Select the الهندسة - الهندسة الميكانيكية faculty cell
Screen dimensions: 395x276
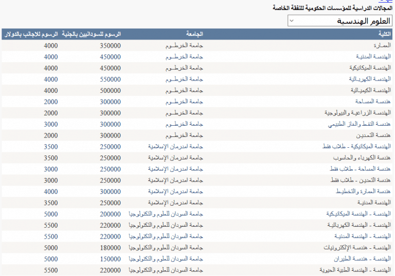coord(358,214)
